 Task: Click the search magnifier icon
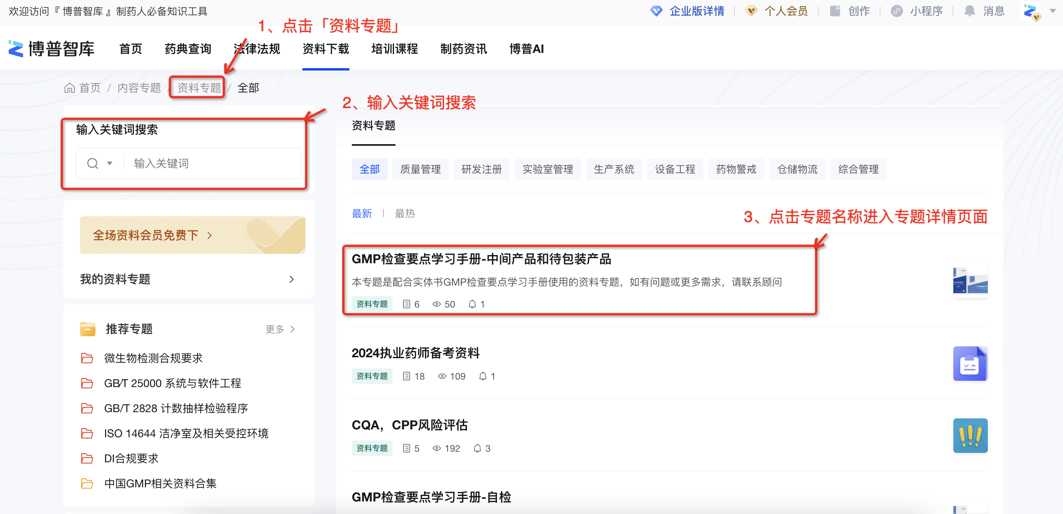(x=93, y=163)
